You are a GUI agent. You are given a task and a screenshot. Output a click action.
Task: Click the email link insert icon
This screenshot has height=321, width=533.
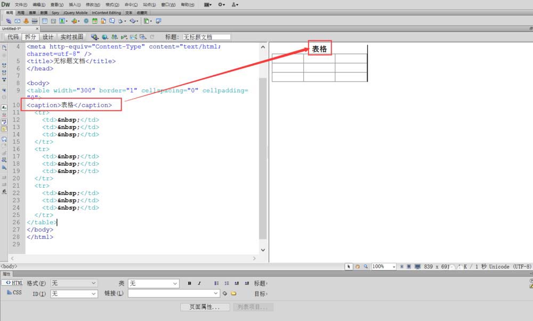click(x=17, y=21)
